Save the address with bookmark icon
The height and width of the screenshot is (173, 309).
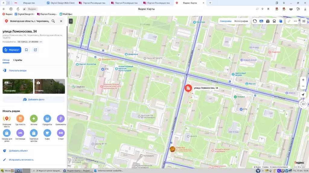(27, 50)
